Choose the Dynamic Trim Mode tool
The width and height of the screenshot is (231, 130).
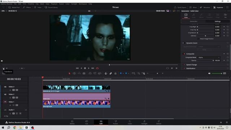point(79,73)
